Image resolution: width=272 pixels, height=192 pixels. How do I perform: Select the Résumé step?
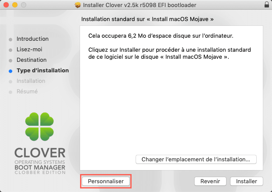[27, 91]
